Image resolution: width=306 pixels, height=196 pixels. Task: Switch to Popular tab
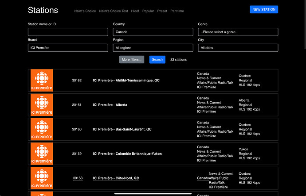coord(148,11)
